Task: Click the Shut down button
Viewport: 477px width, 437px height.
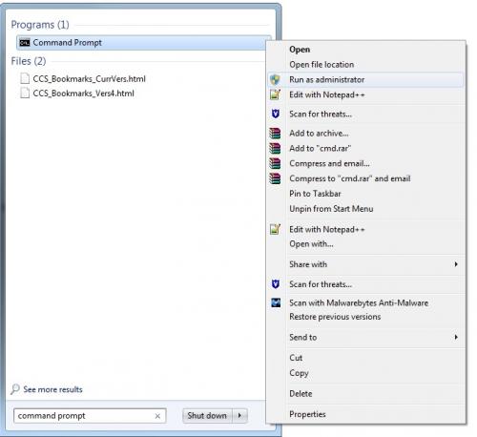Action: point(207,415)
